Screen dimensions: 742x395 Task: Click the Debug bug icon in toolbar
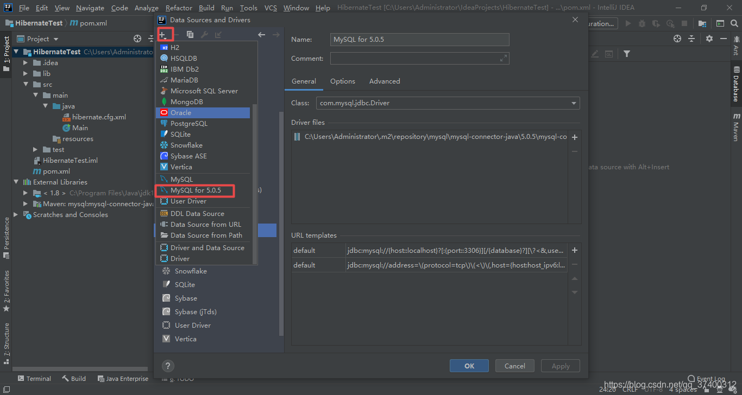click(642, 23)
